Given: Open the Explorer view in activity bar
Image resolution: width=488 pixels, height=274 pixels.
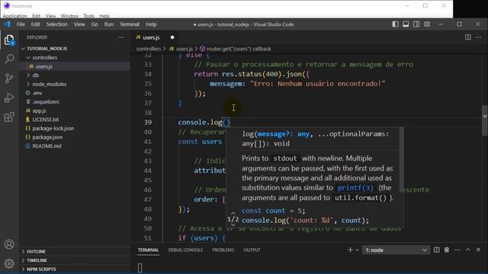Looking at the screenshot, I should [x=9, y=40].
